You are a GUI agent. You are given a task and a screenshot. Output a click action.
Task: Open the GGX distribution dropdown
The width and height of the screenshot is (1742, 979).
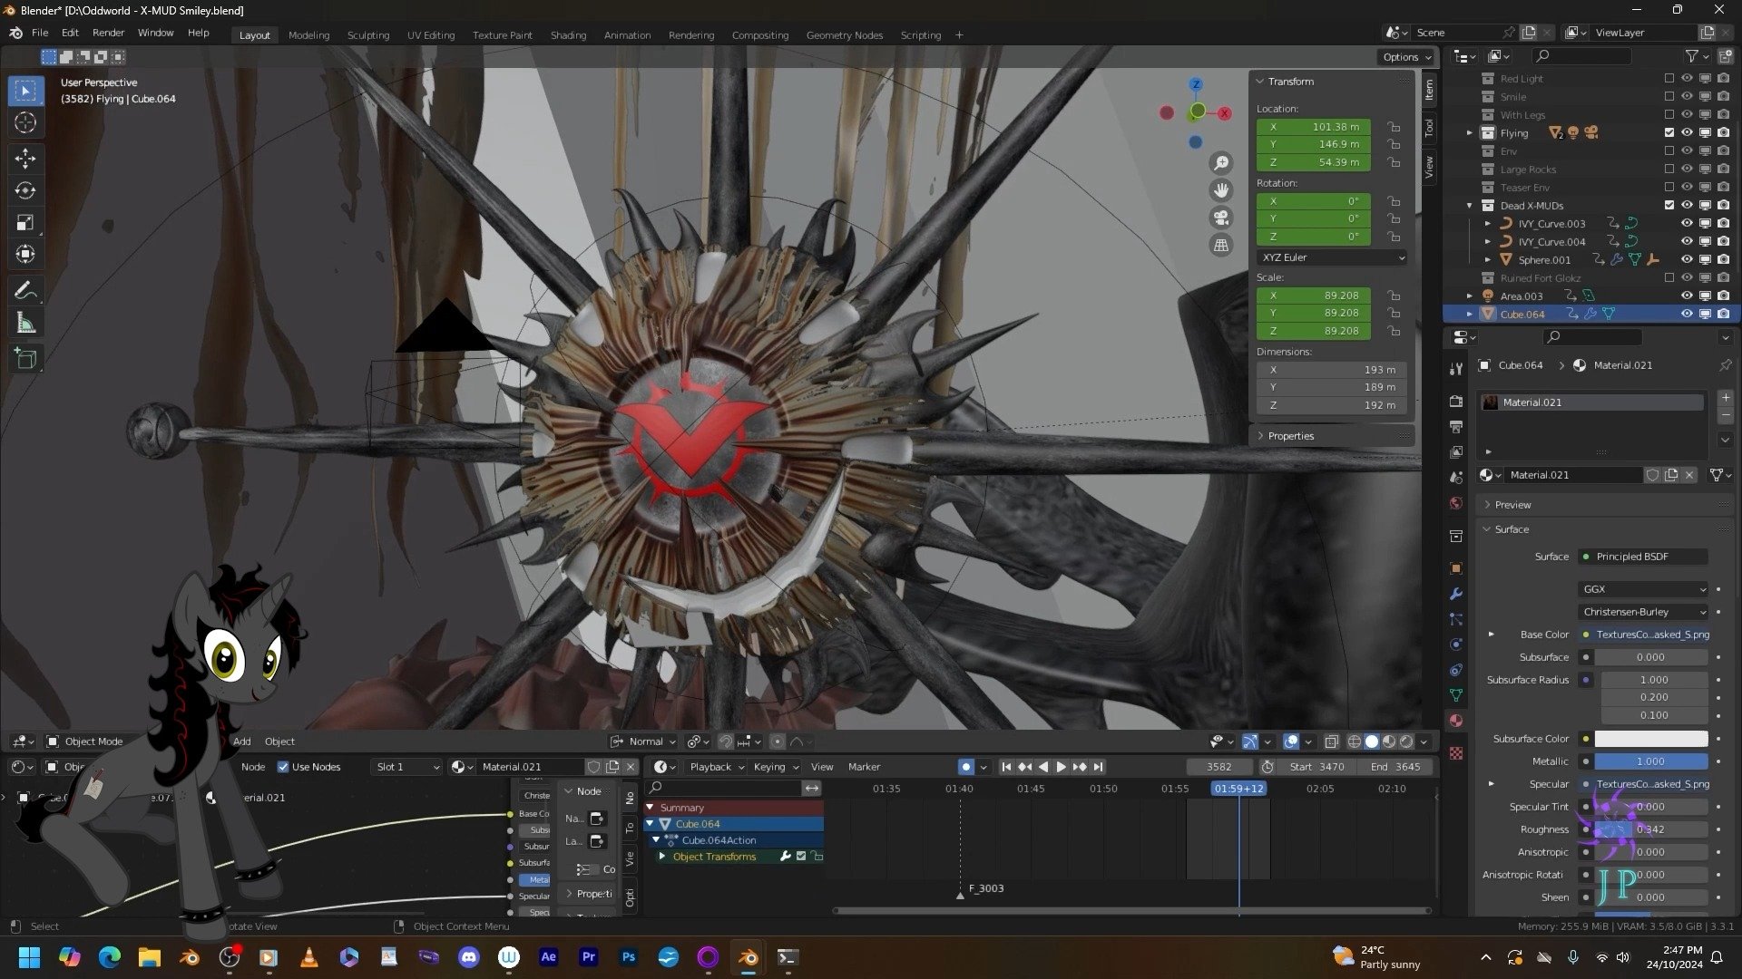[1644, 589]
